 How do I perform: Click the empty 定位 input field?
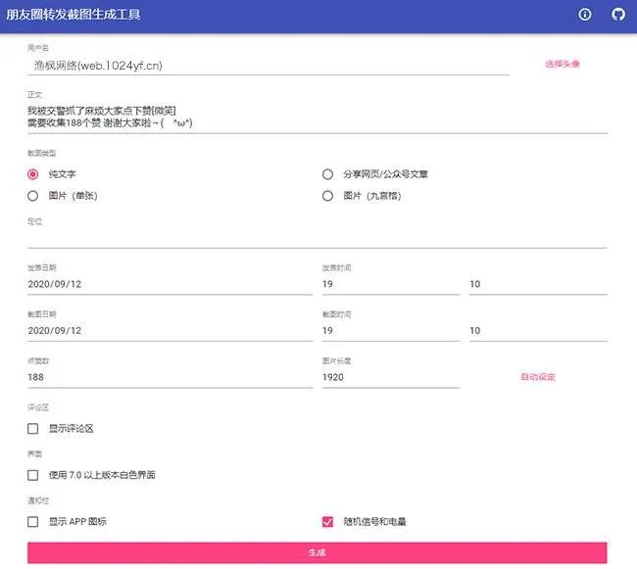coord(317,238)
